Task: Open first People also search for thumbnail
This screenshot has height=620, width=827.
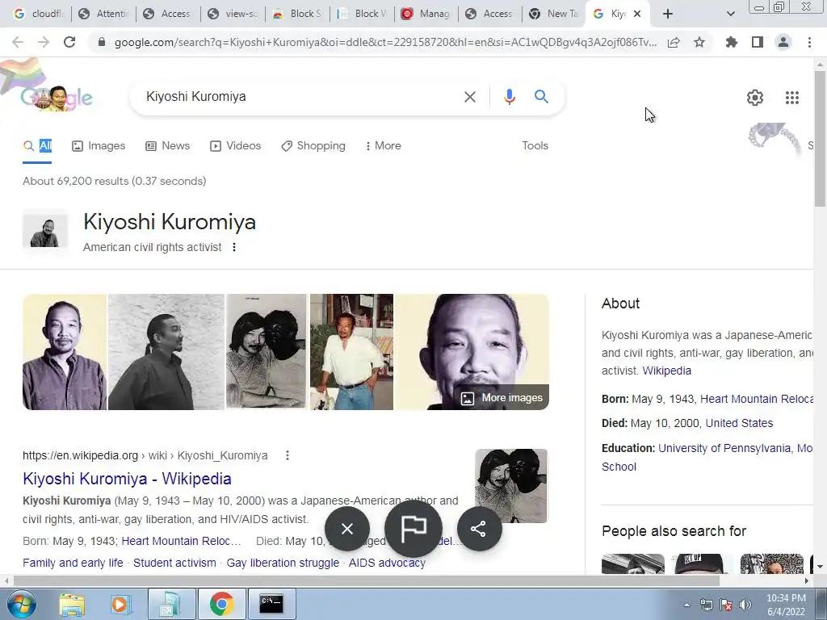Action: 633,563
